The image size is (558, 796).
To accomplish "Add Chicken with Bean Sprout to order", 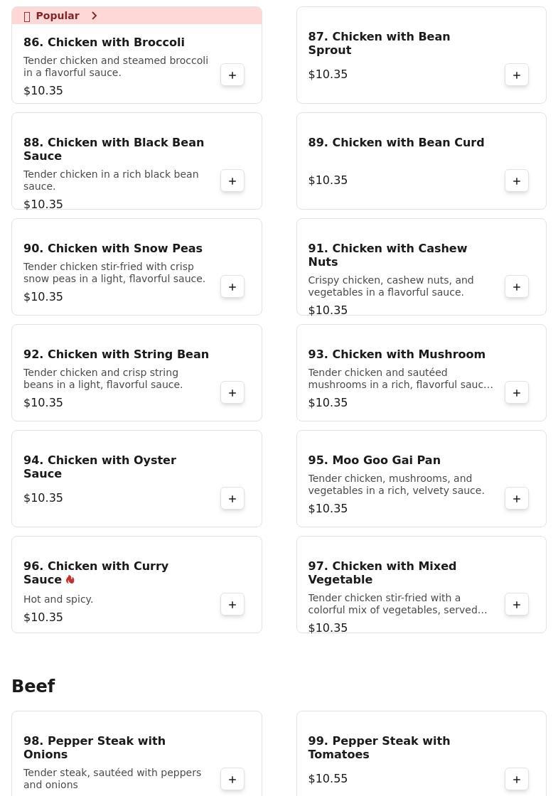I will (x=517, y=75).
